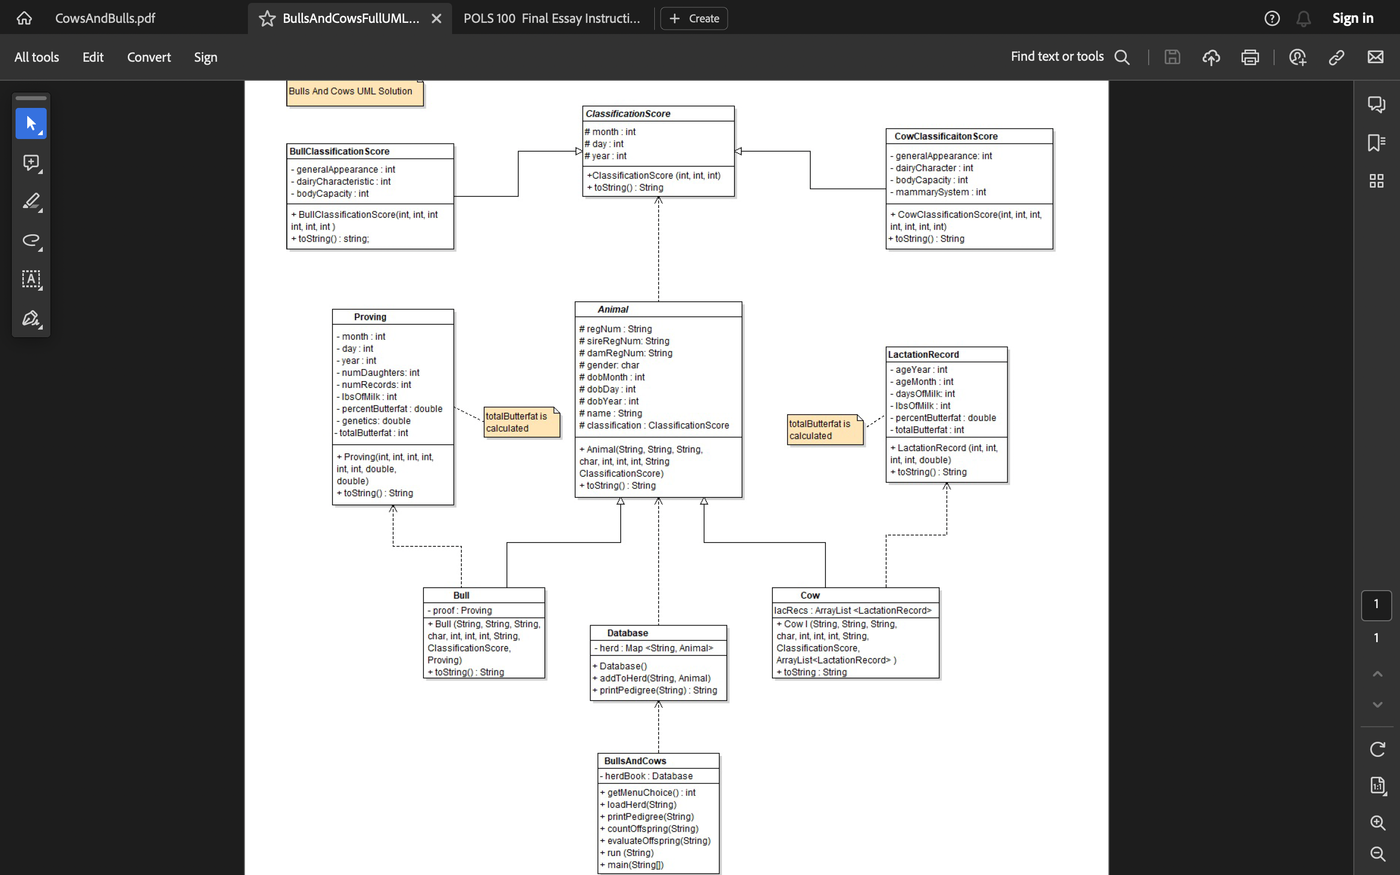This screenshot has width=1400, height=875.
Task: Select the text highlighter tool
Action: (31, 201)
